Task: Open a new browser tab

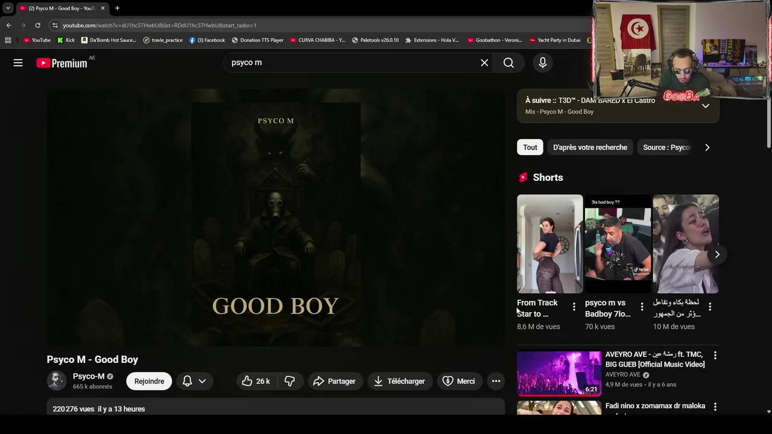Action: click(117, 8)
